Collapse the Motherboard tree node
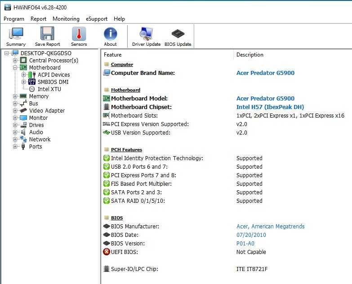This screenshot has width=352, height=284. pyautogui.click(x=15, y=68)
